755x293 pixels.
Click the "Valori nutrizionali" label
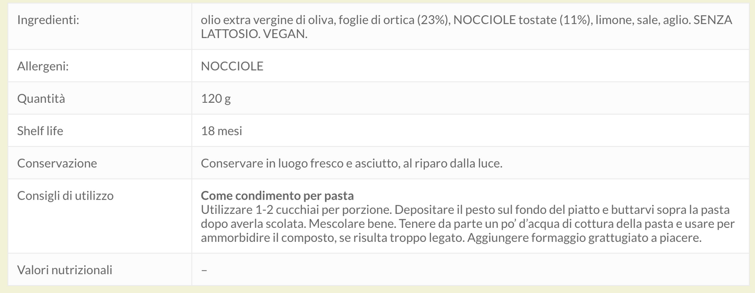[65, 270]
